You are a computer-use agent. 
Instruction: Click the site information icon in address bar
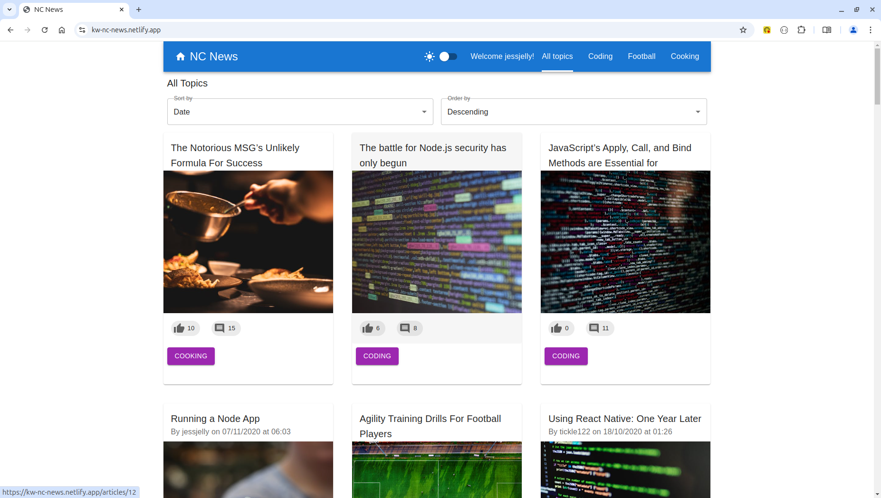pyautogui.click(x=82, y=30)
